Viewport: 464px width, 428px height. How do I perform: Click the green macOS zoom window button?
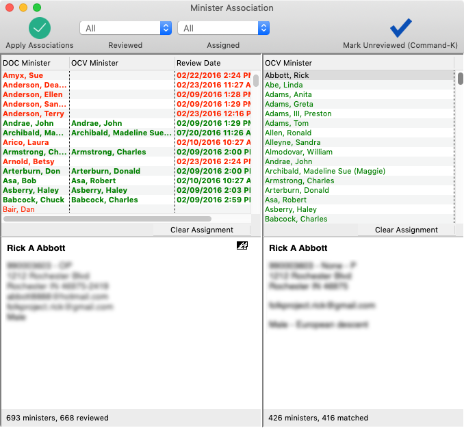pos(37,8)
